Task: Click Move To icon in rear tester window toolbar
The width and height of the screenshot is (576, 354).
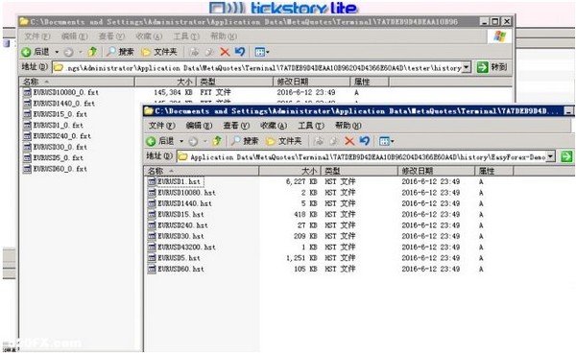Action: [x=194, y=52]
